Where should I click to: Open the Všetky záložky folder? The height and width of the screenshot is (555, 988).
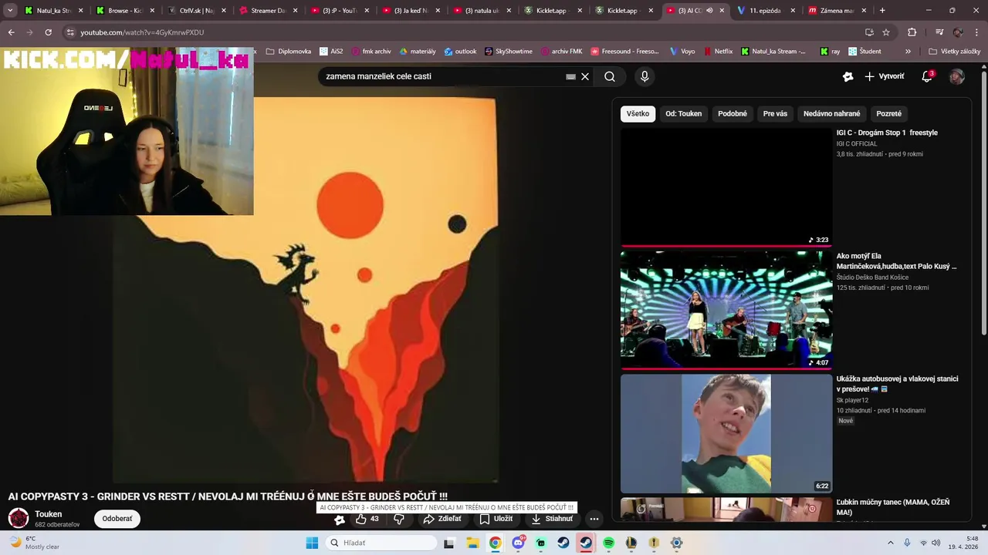point(955,51)
